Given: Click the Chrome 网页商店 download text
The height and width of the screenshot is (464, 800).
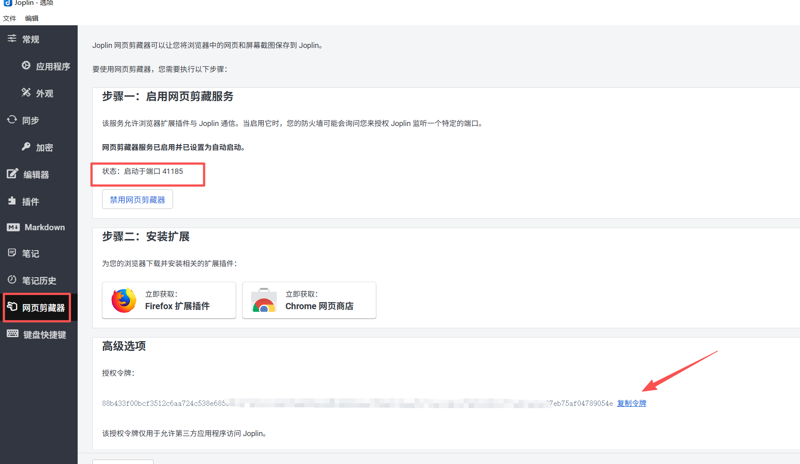Looking at the screenshot, I should click(319, 306).
